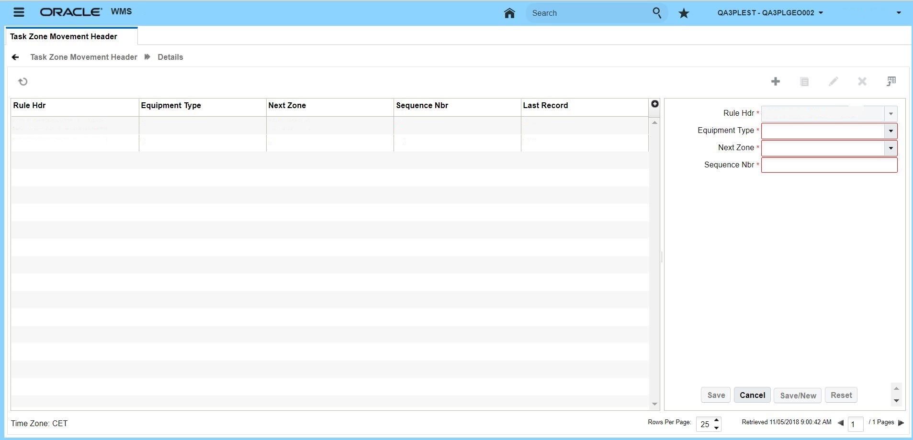The height and width of the screenshot is (440, 913).
Task: Click the Retrieved 11/05/2018 timestamp text
Action: click(787, 422)
